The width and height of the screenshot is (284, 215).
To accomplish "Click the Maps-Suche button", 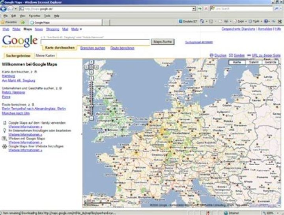I will pyautogui.click(x=163, y=42).
